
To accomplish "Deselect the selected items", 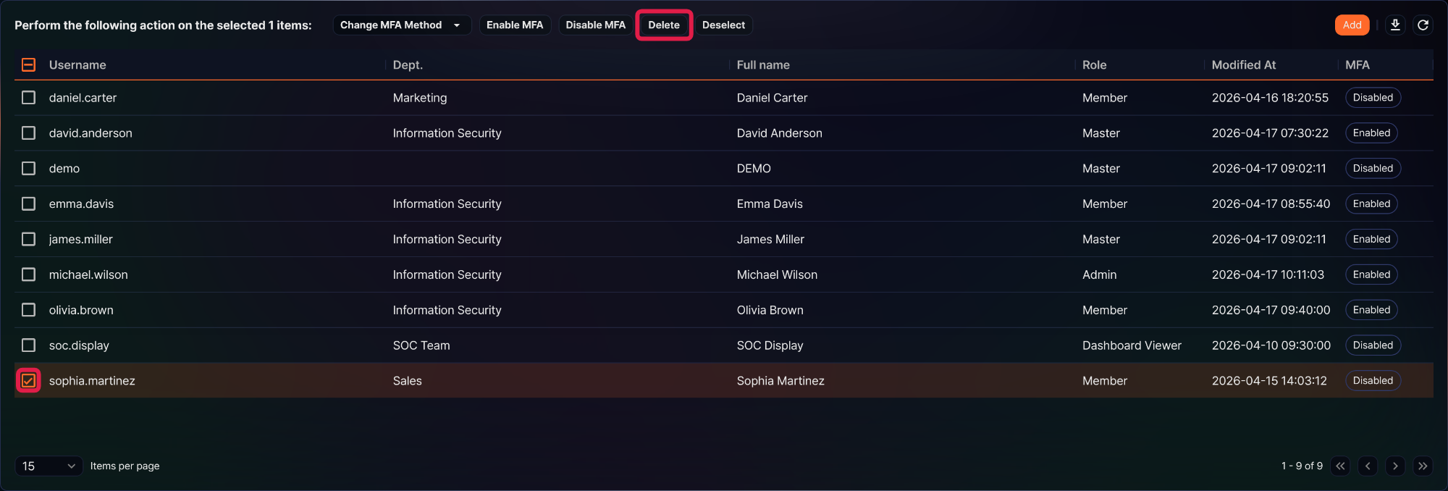I will 723,25.
